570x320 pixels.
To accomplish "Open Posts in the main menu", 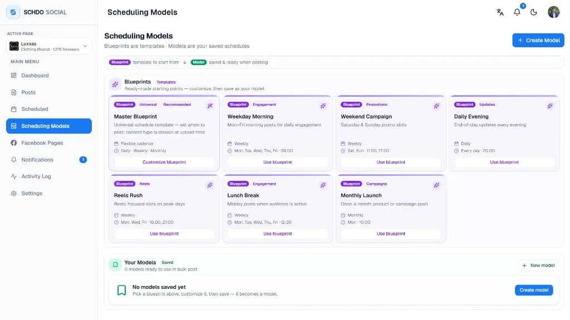I will coord(49,92).
